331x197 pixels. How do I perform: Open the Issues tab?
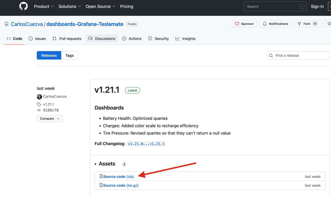[37, 39]
